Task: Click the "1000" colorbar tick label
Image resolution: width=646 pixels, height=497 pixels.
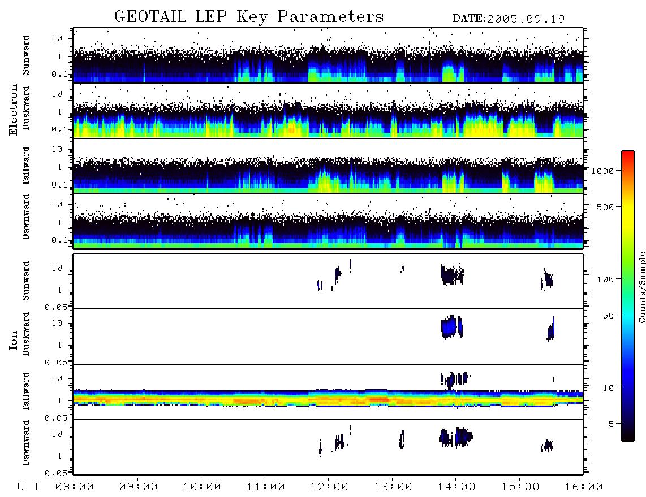Action: click(x=602, y=171)
